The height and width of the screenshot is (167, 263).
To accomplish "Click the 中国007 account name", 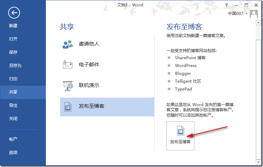I will (235, 13).
